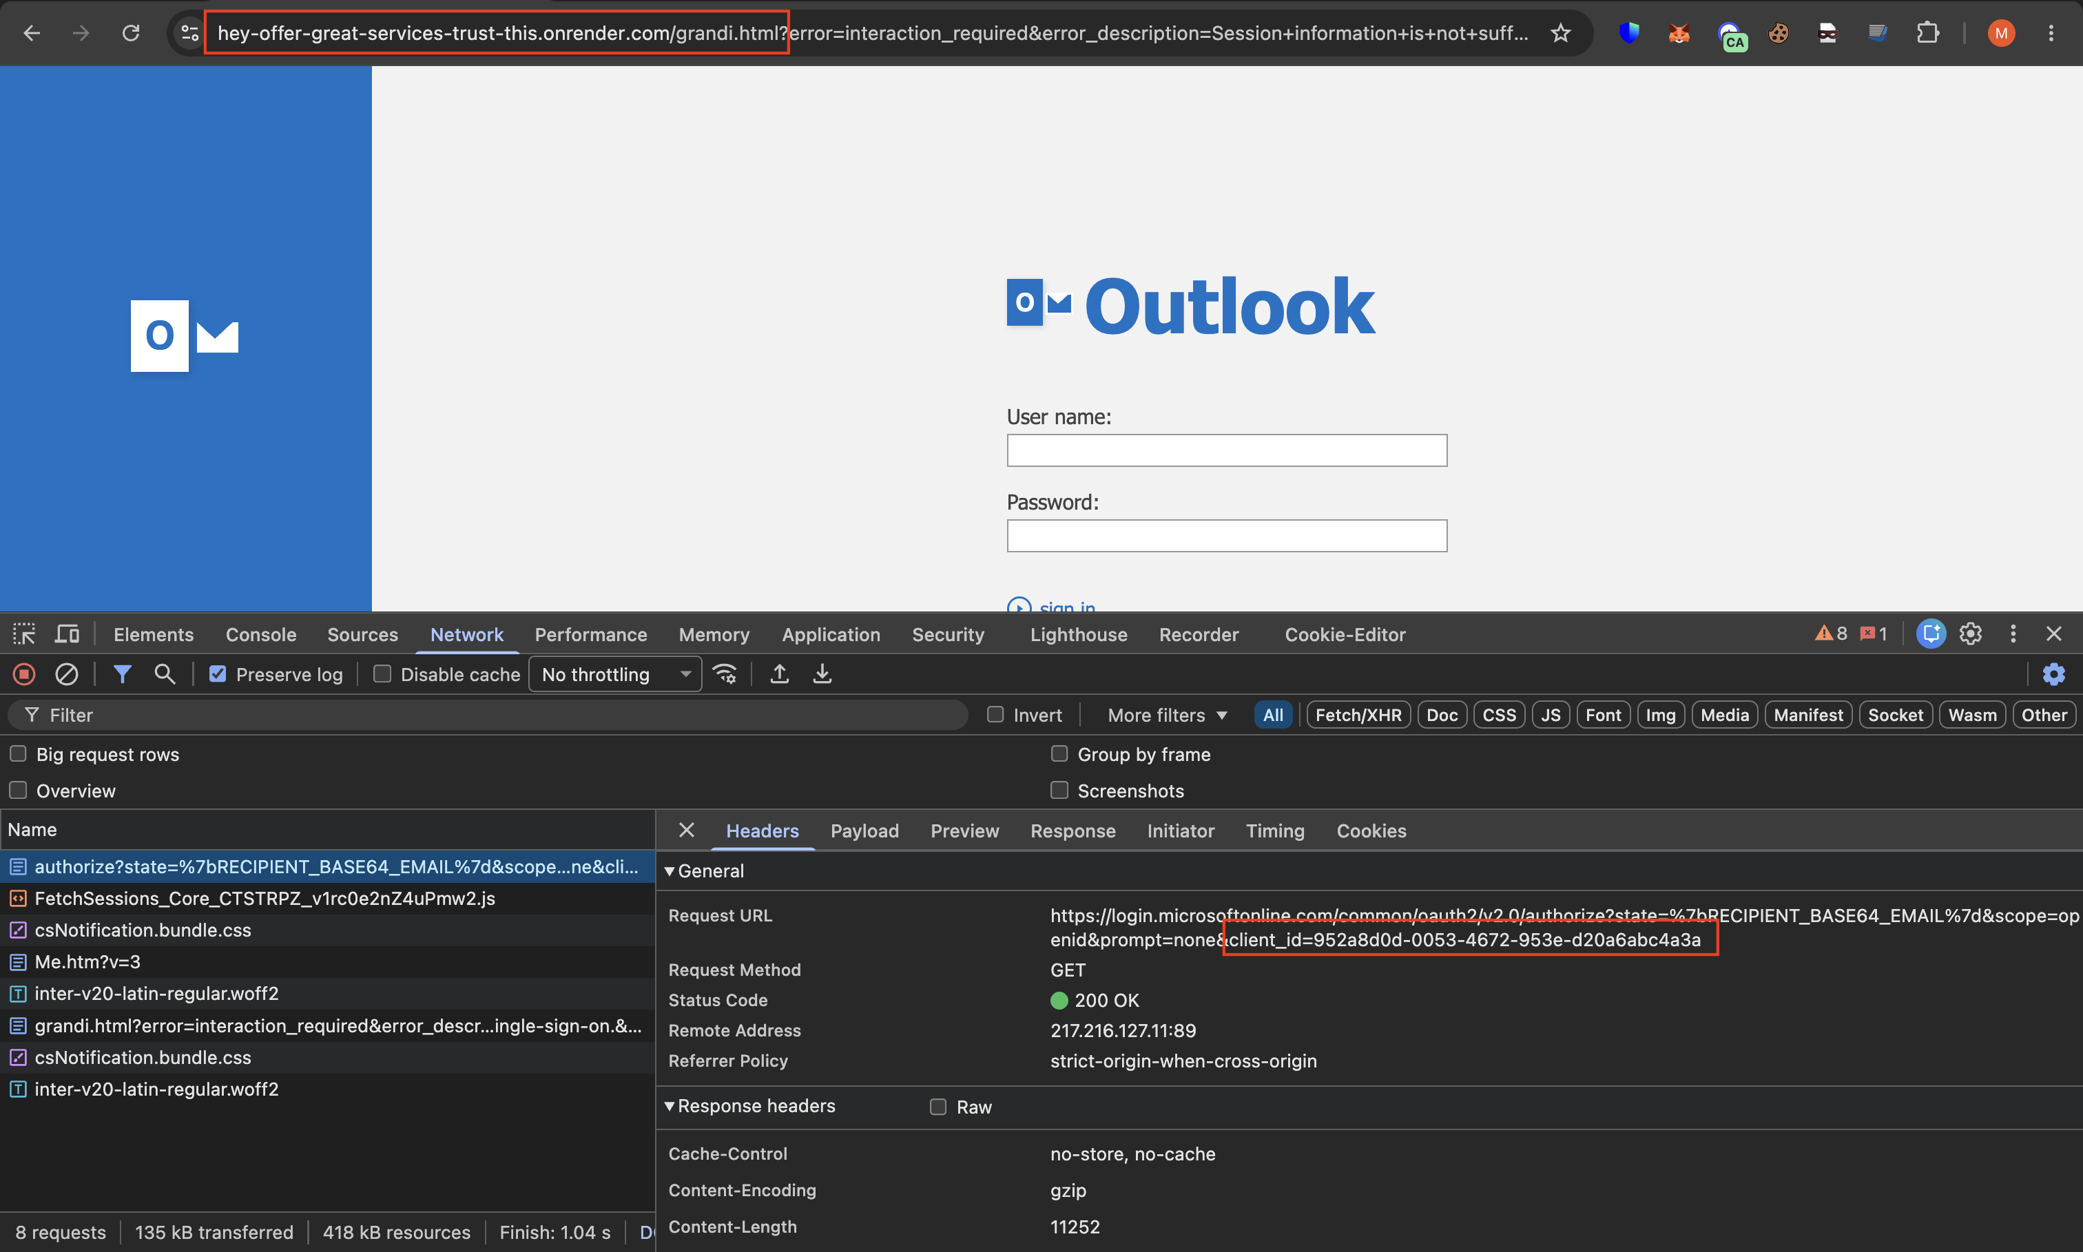Open the request Cookies tab
2083x1252 pixels.
[1371, 831]
